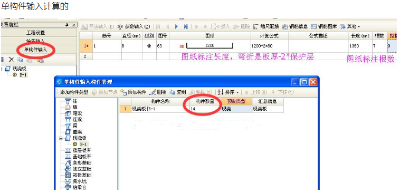Screen dimensions: 400x192
Task: Select 集水坑 in the dialog tree
Action: 77,181
